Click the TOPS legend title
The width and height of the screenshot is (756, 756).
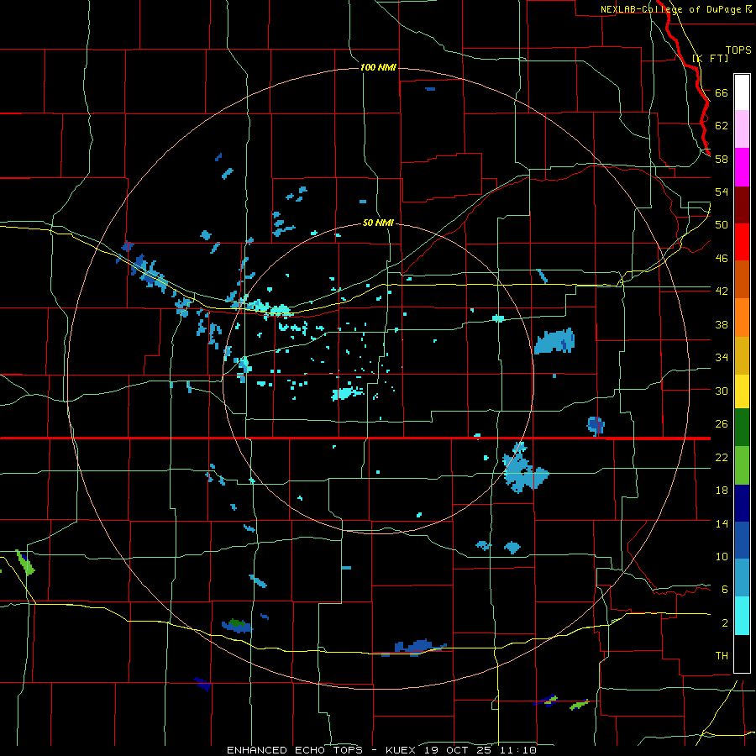(x=738, y=50)
